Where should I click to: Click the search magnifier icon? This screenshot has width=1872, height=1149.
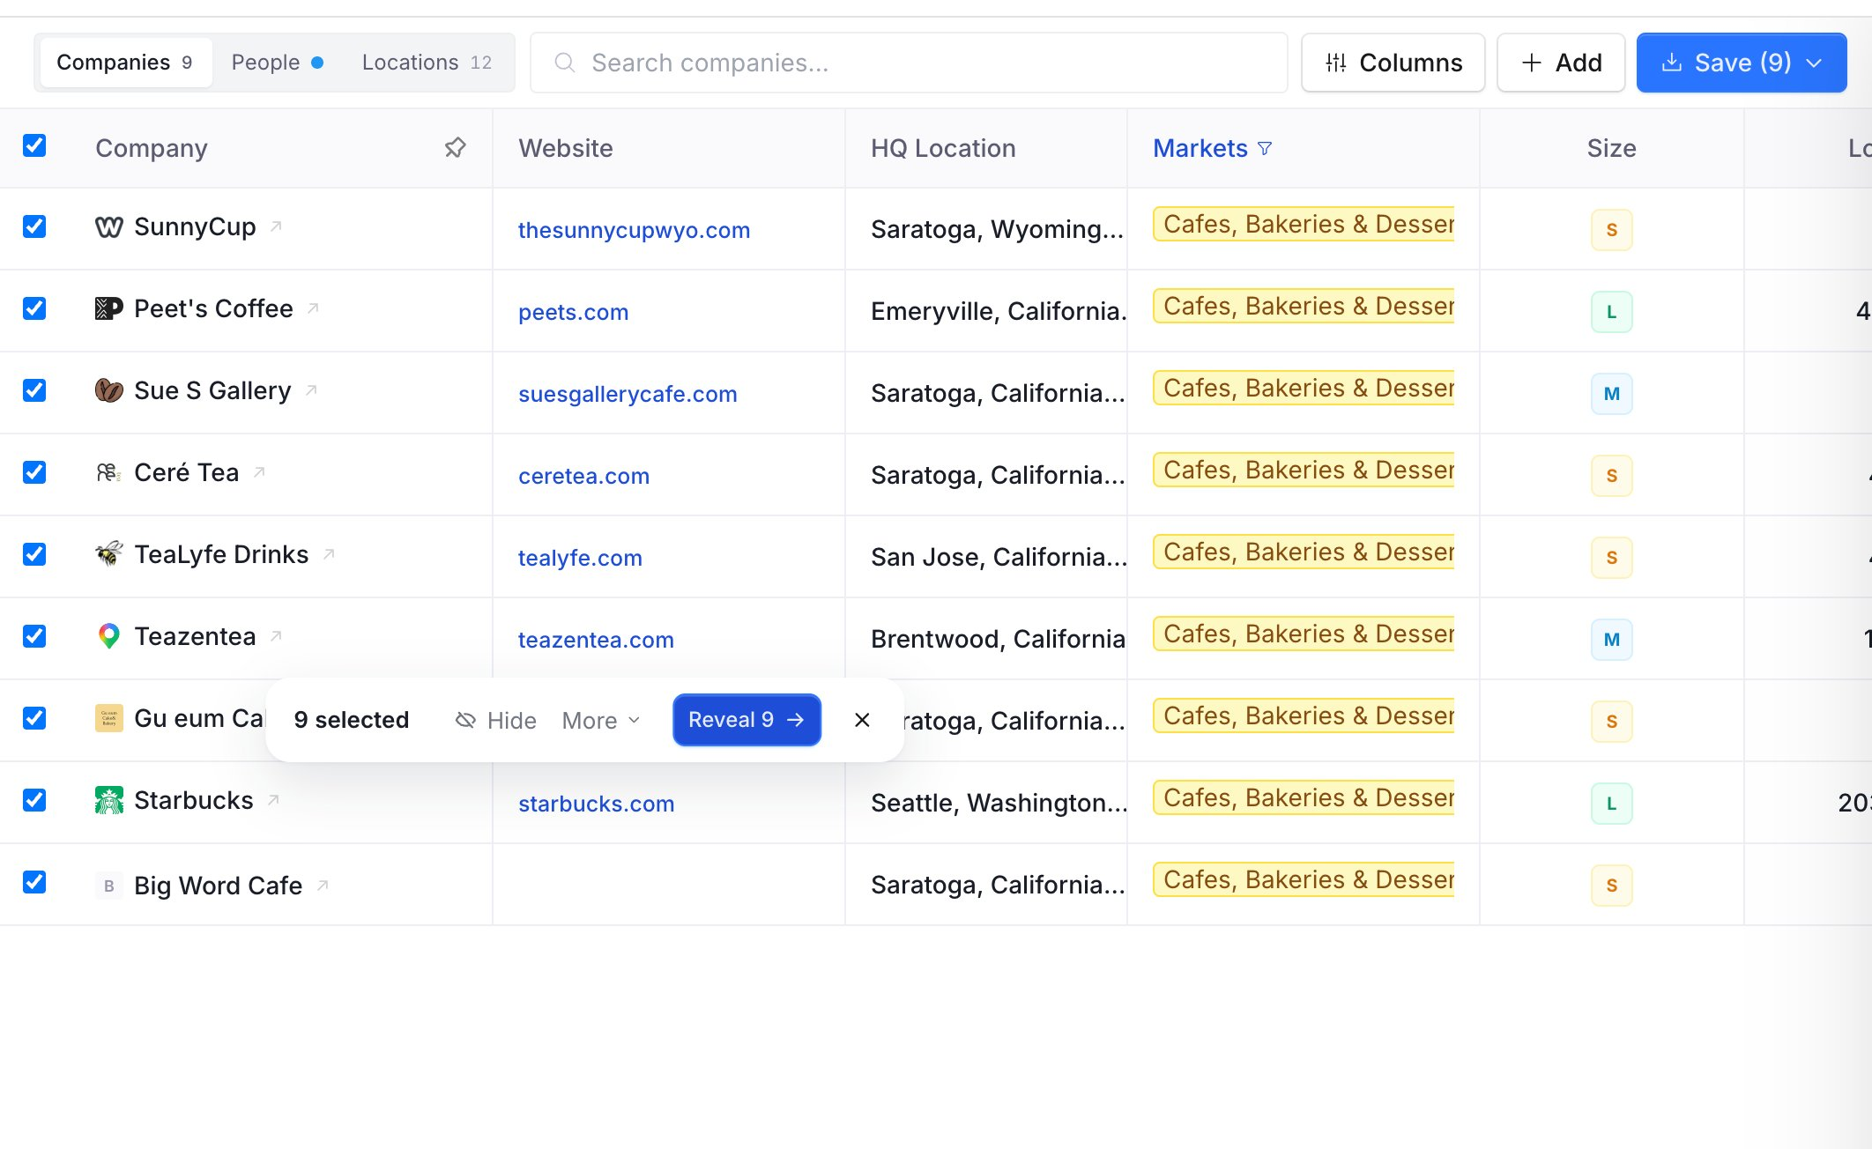(x=565, y=63)
